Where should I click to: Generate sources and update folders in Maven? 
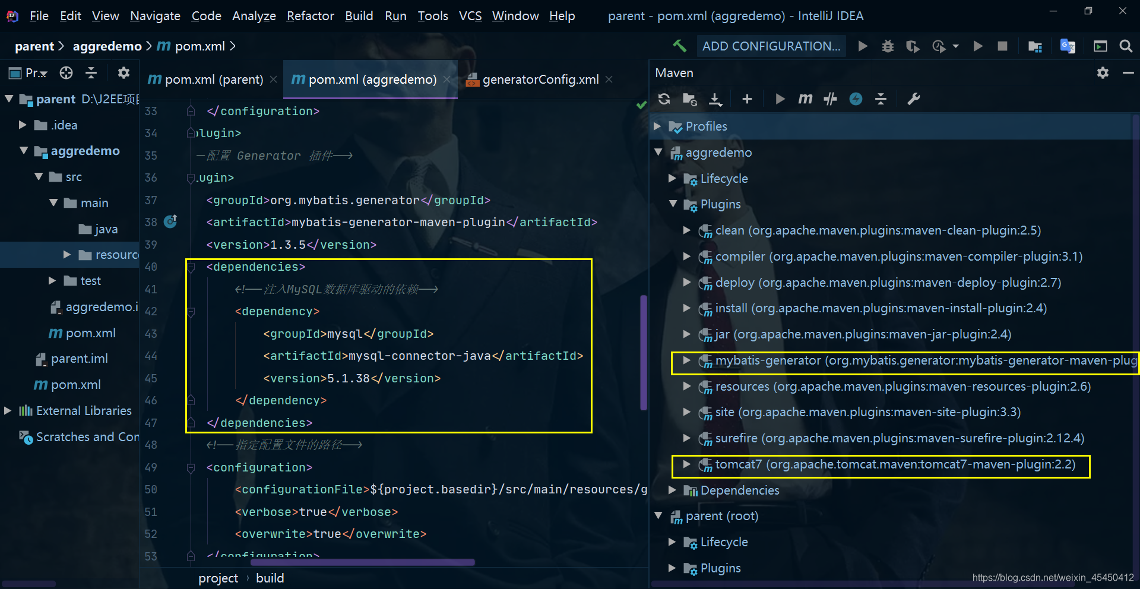[x=689, y=99]
